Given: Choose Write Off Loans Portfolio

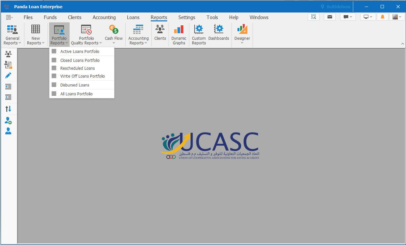Looking at the screenshot, I should (x=82, y=76).
